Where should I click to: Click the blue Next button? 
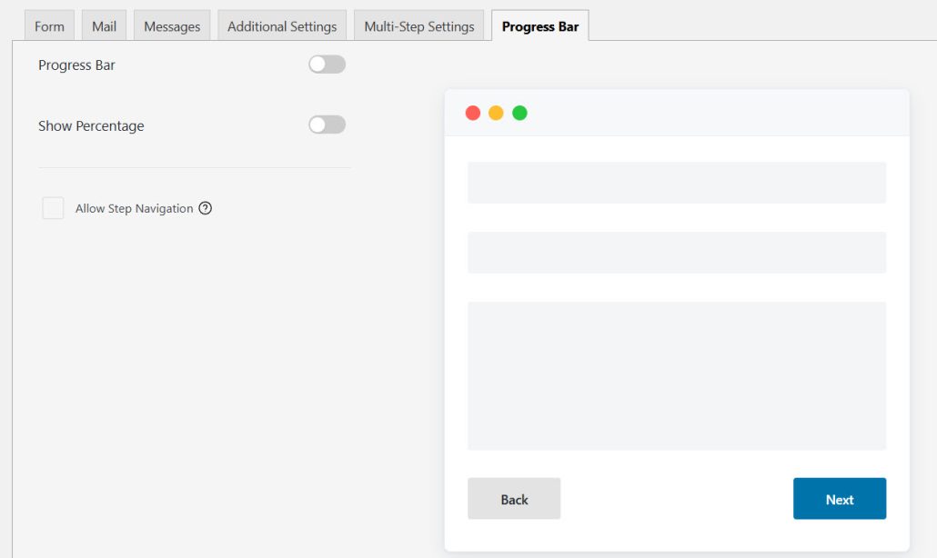(840, 499)
